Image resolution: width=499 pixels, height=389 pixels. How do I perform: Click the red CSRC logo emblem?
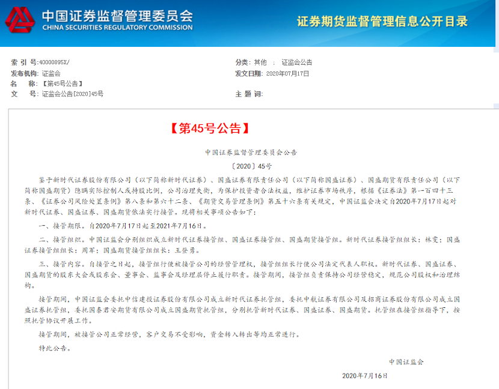pyautogui.click(x=20, y=19)
